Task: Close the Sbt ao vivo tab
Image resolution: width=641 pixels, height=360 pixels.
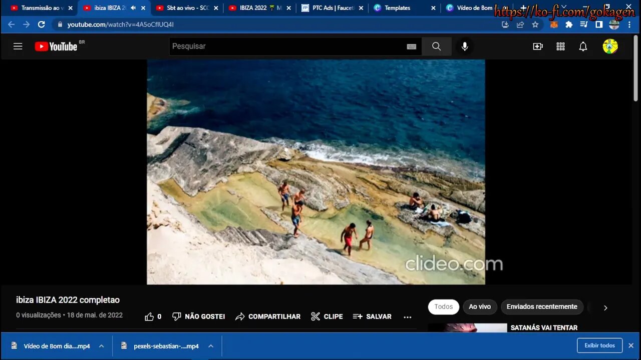Action: tap(216, 8)
